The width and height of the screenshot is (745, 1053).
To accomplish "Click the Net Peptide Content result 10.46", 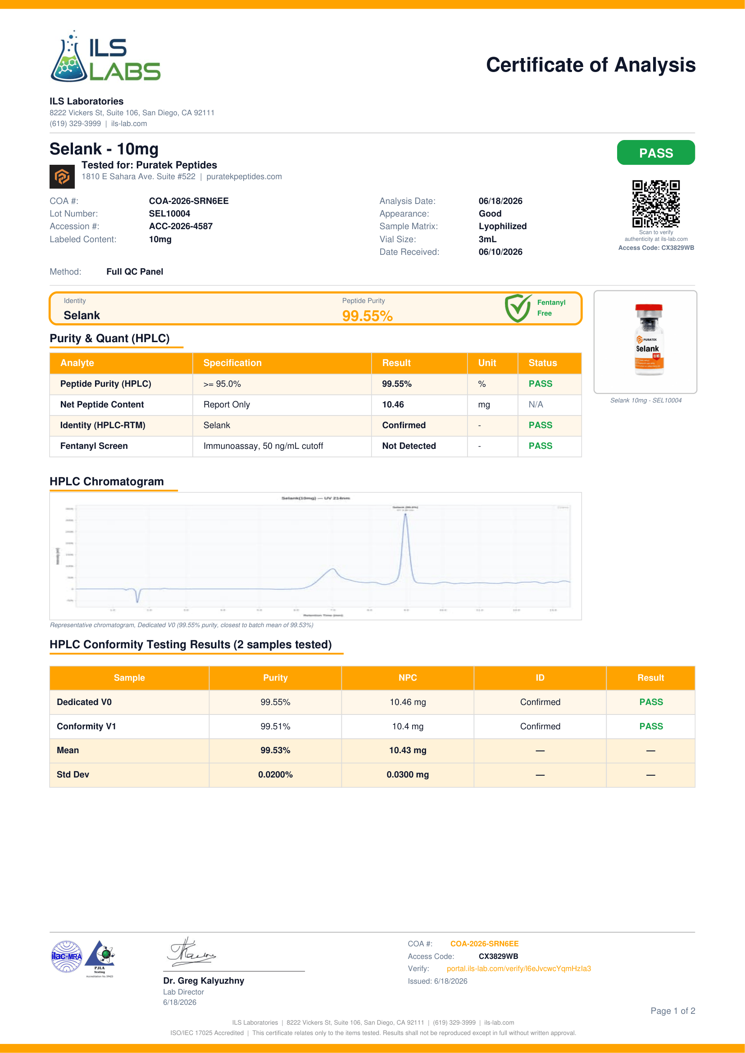I will coord(393,405).
